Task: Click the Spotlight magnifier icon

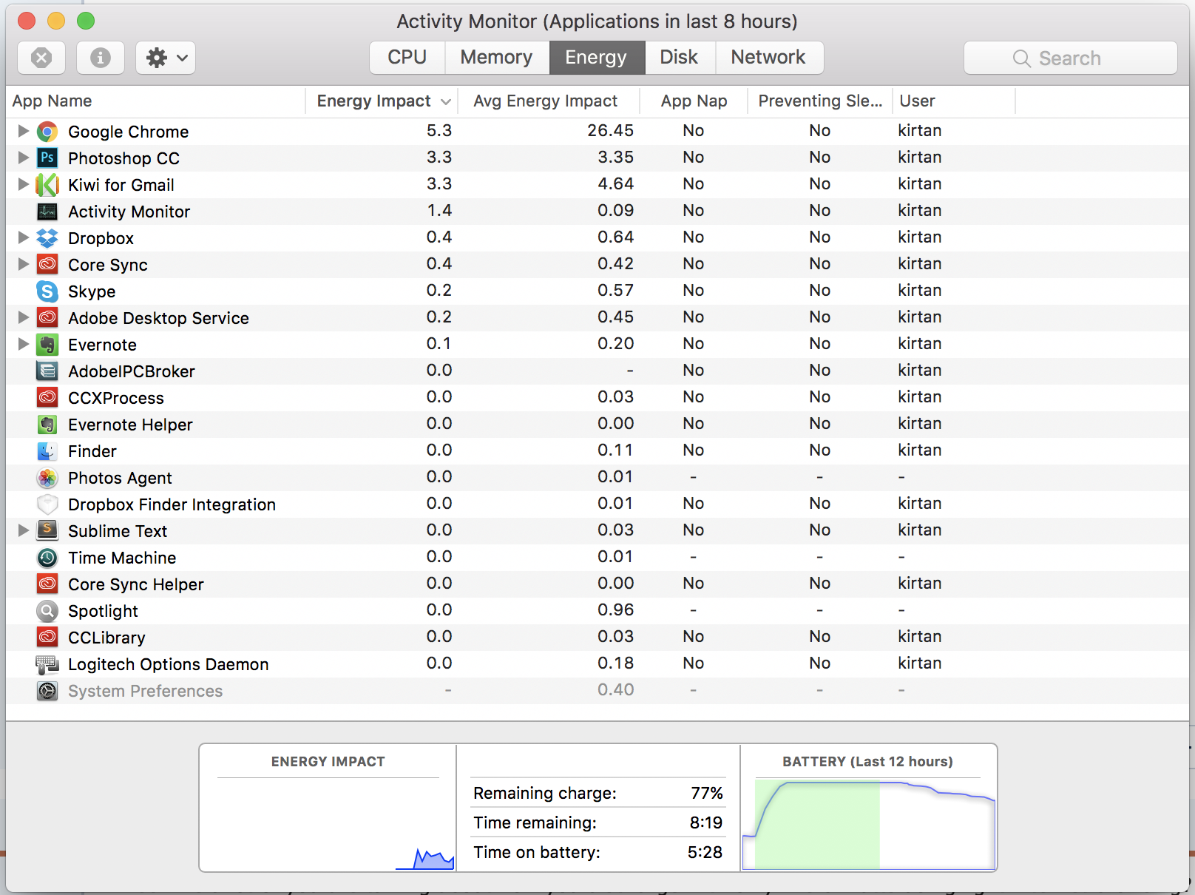Action: click(x=47, y=611)
